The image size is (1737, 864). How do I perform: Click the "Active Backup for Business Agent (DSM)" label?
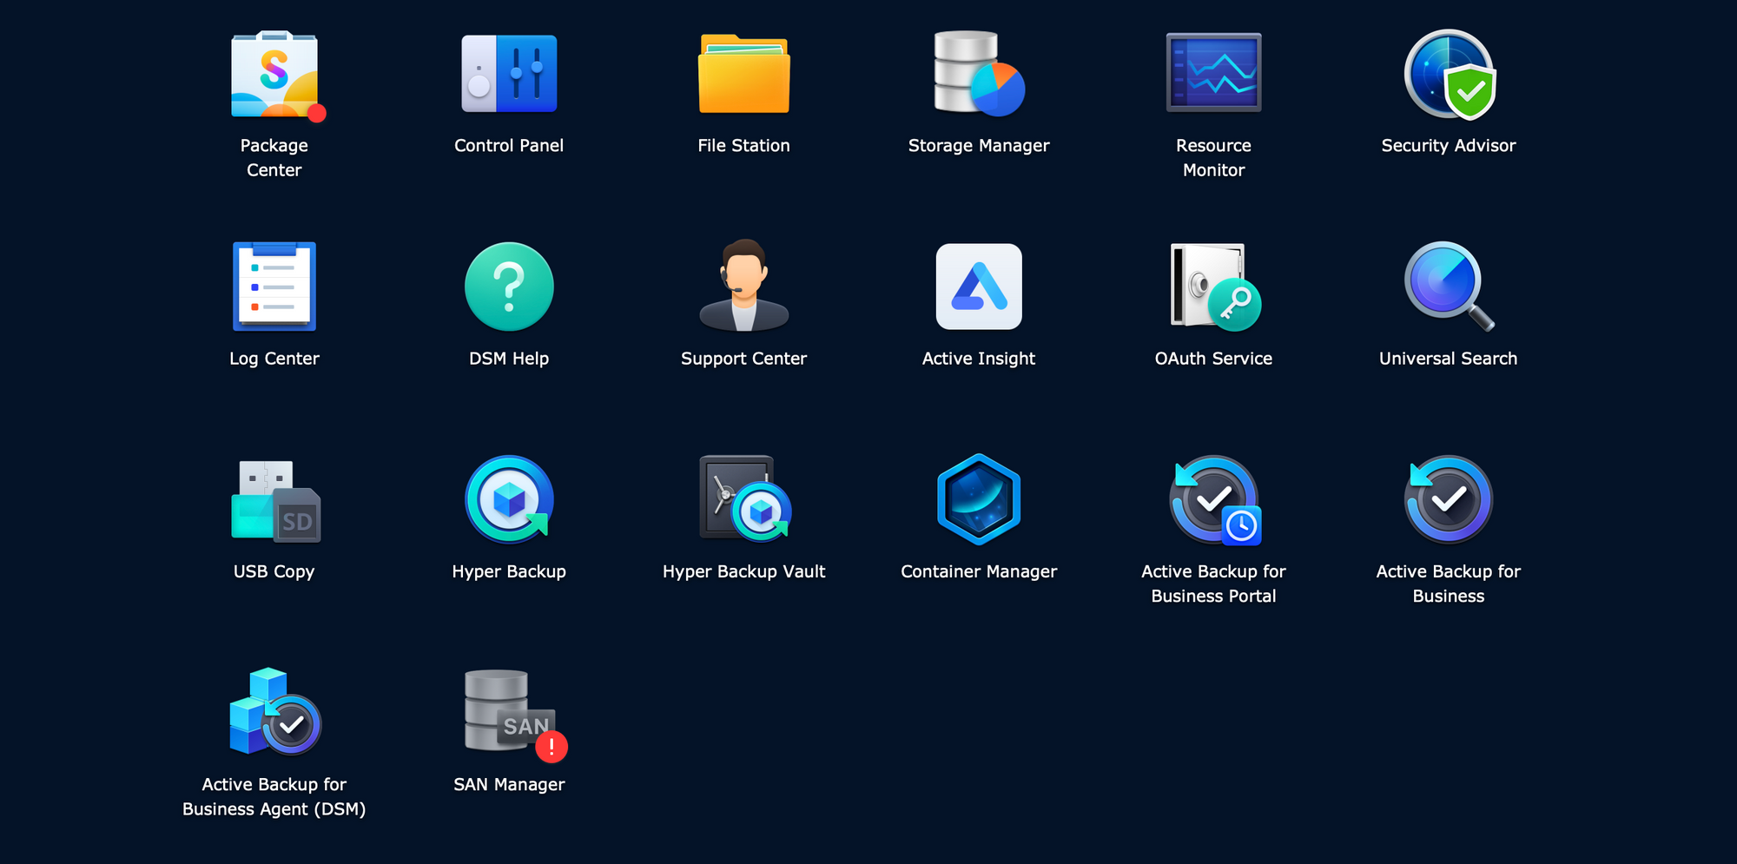(274, 796)
